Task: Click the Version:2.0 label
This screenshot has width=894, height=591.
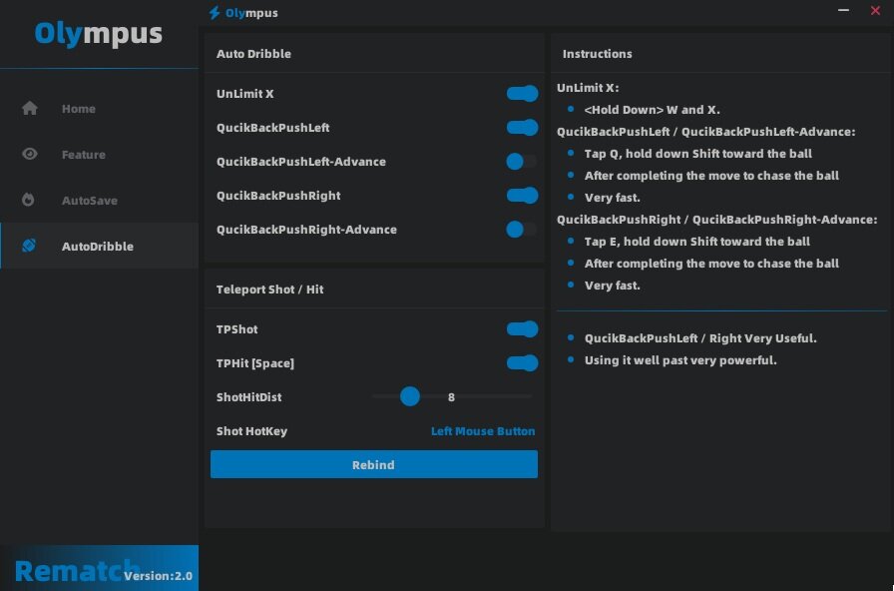Action: click(x=158, y=576)
